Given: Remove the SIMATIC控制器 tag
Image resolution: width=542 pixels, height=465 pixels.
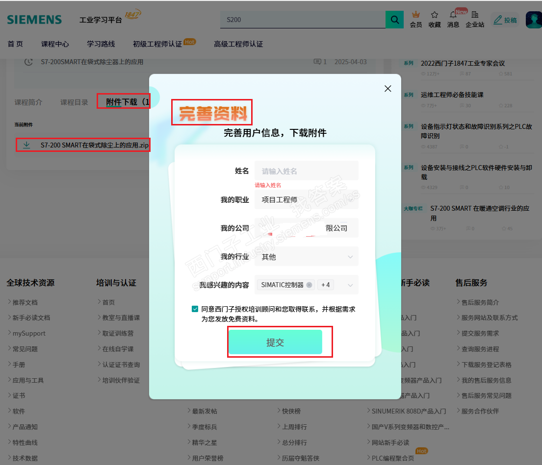Looking at the screenshot, I should (x=309, y=285).
